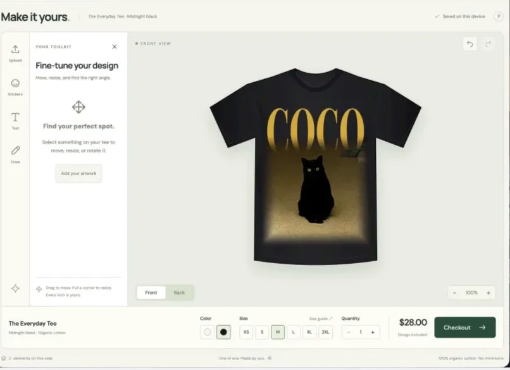Select the Draw pencil tool

pyautogui.click(x=15, y=155)
